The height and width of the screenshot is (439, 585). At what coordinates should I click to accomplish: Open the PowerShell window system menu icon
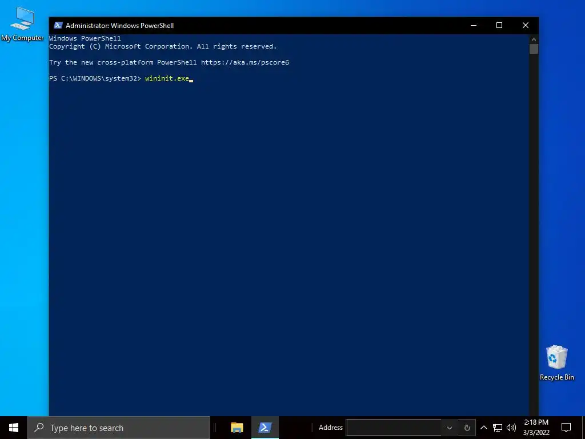click(x=58, y=25)
